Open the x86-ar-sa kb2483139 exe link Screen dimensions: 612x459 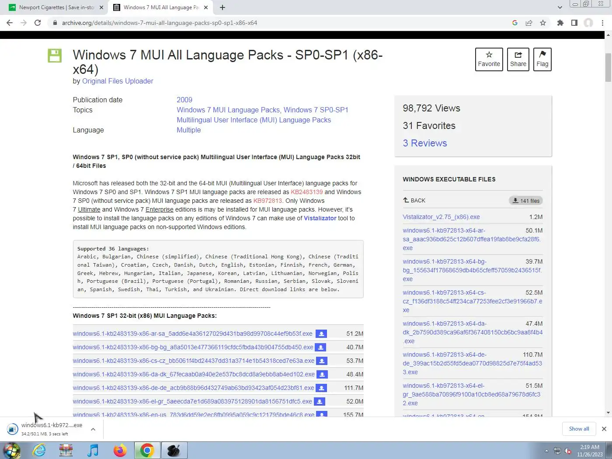192,334
